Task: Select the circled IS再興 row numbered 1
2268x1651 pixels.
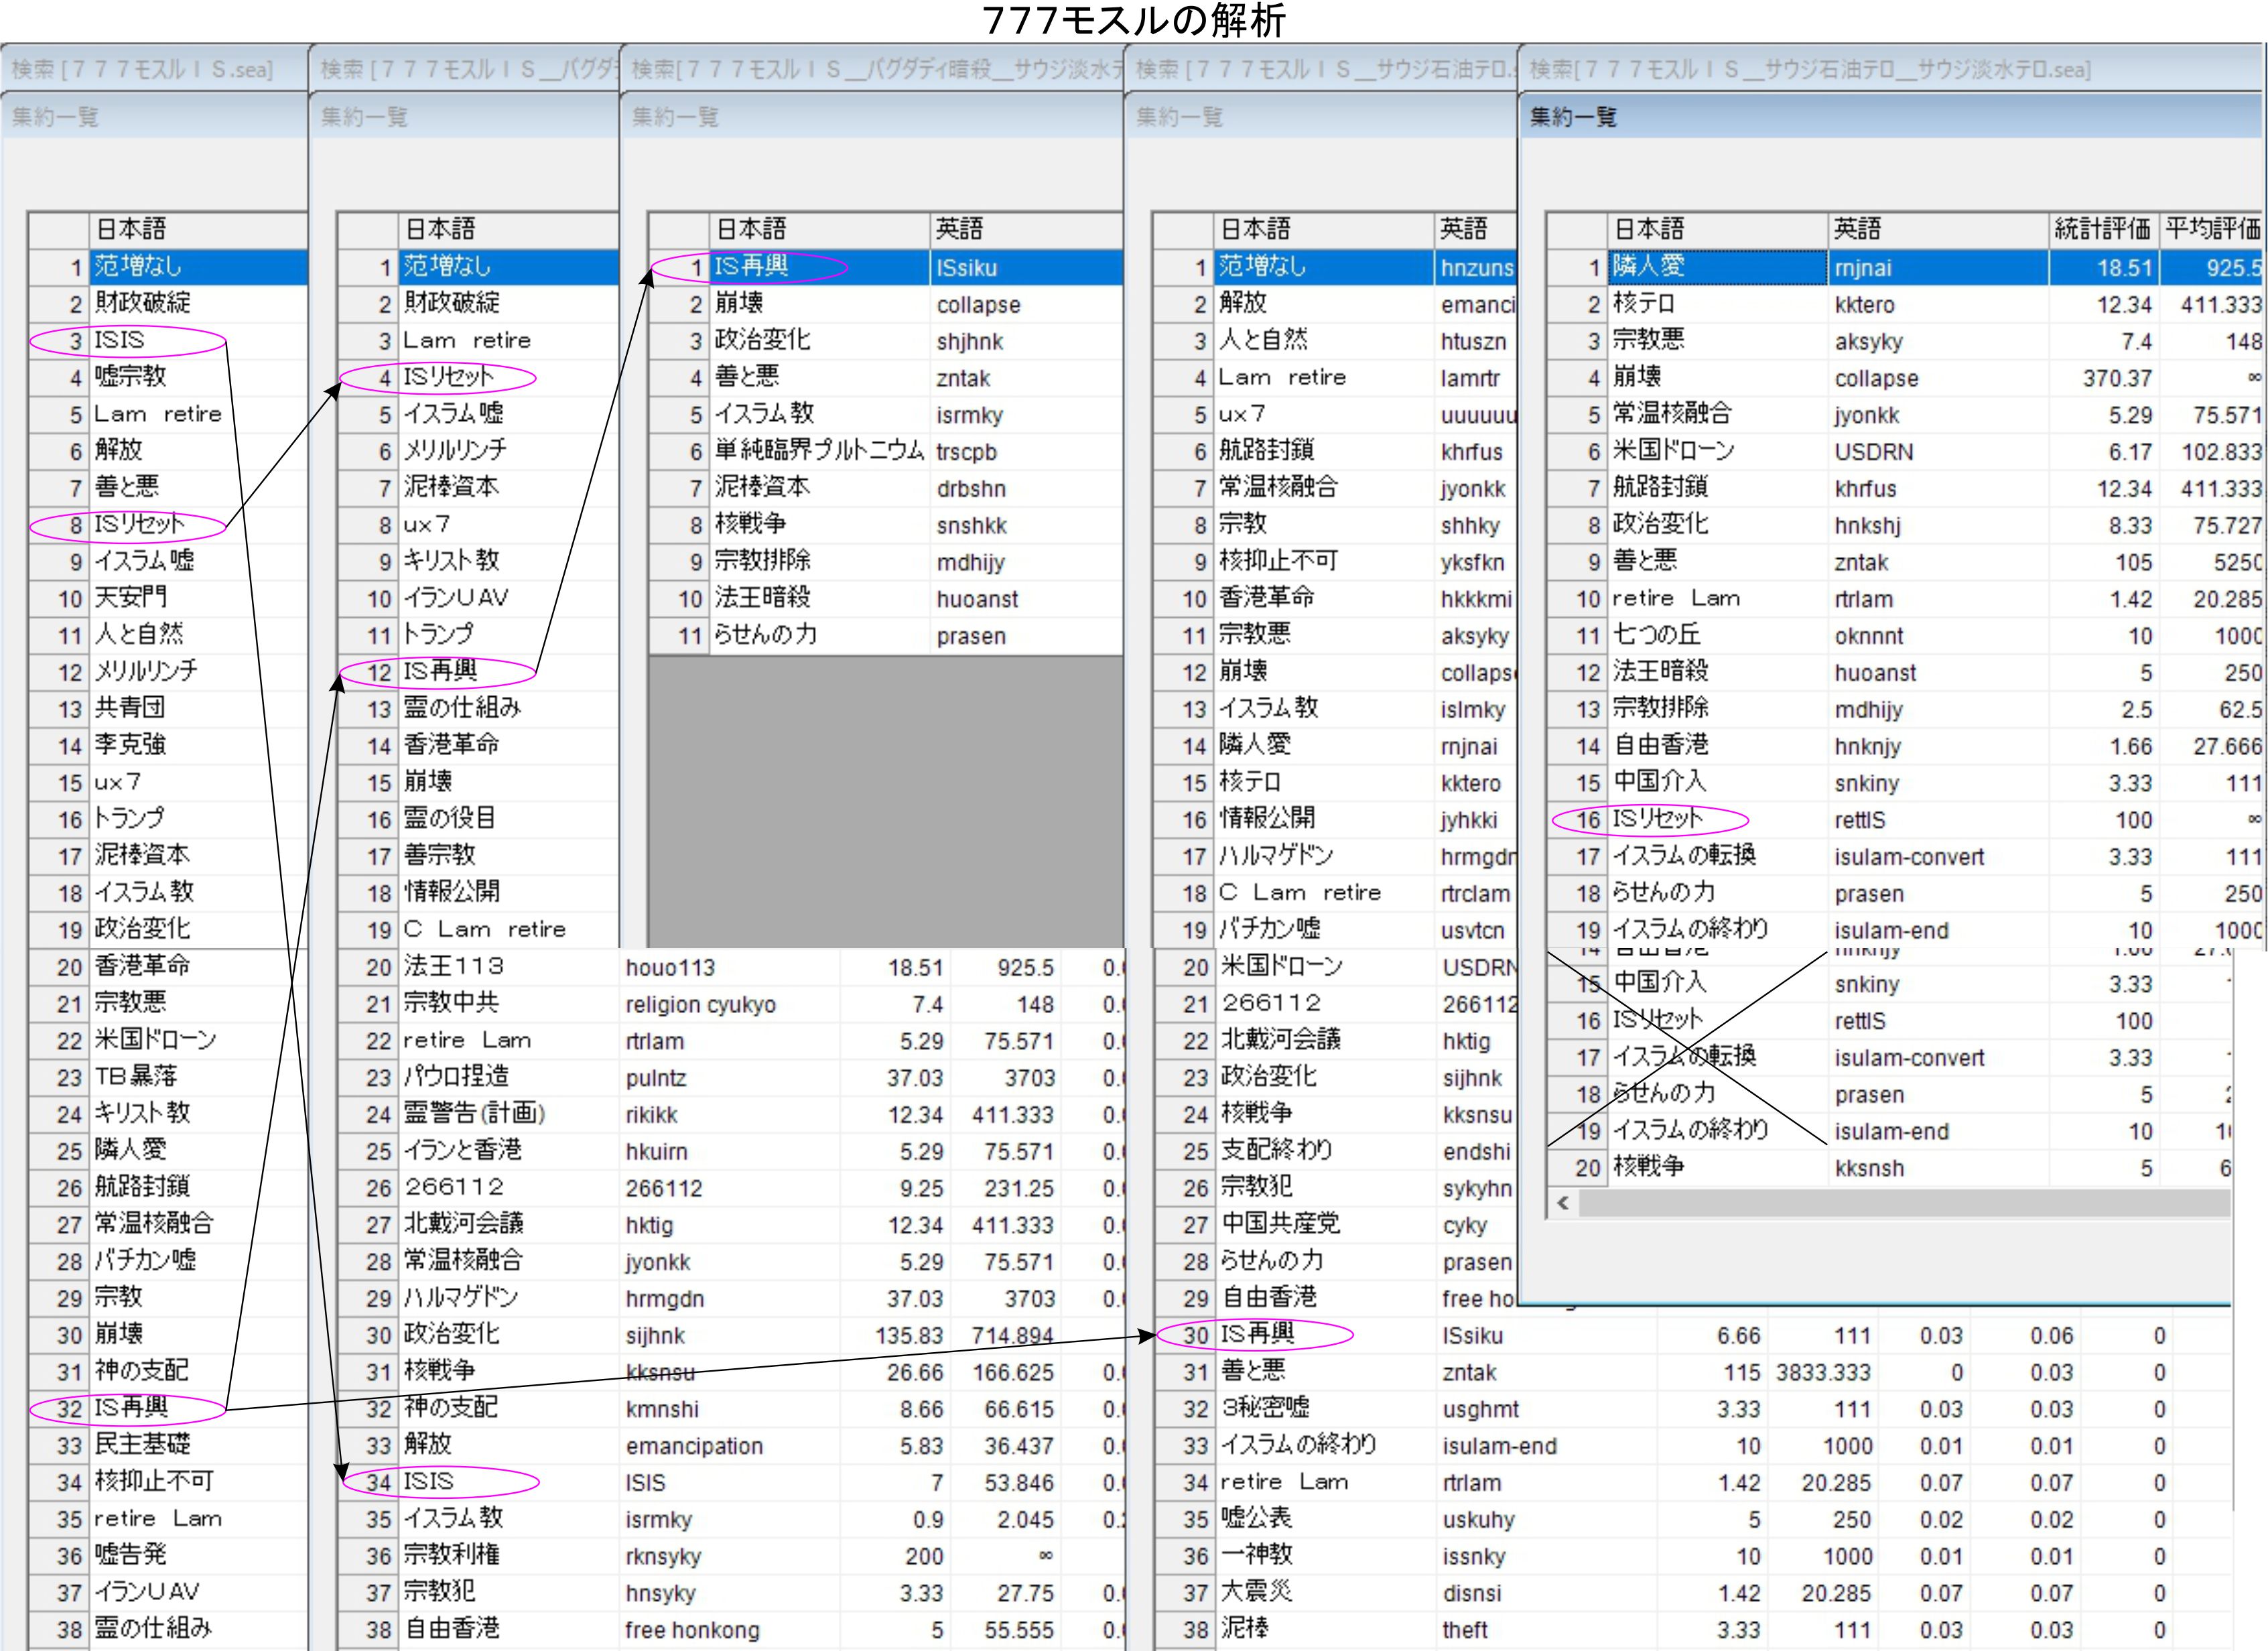Action: (752, 267)
